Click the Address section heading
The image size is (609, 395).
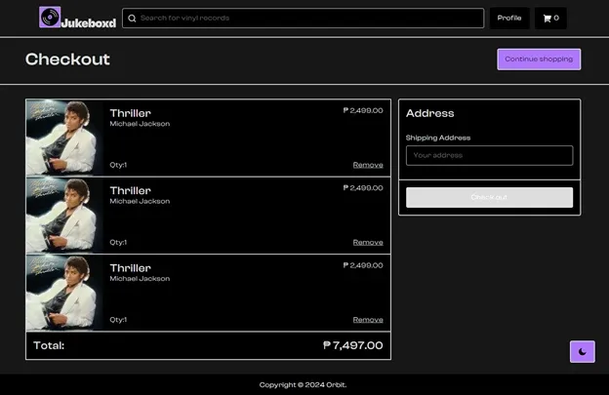[x=430, y=113]
